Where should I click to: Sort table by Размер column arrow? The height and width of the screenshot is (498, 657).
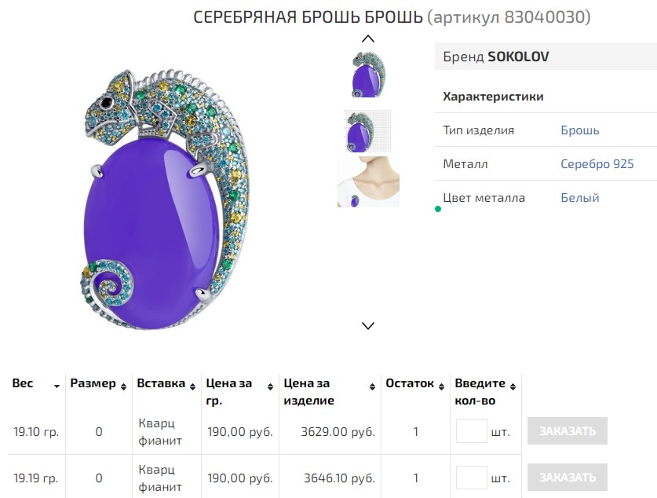[x=123, y=386]
